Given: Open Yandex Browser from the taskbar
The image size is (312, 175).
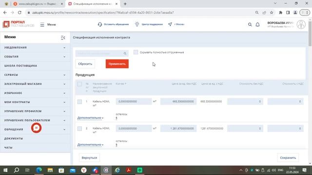Looking at the screenshot, I should (x=84, y=170).
